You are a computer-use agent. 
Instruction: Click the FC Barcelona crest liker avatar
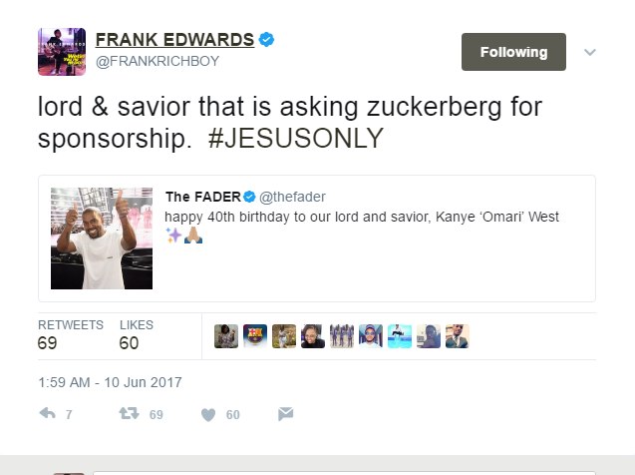click(255, 336)
